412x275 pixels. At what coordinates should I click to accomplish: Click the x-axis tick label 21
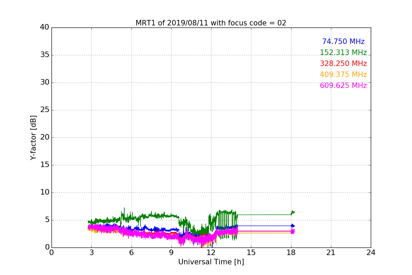point(331,252)
